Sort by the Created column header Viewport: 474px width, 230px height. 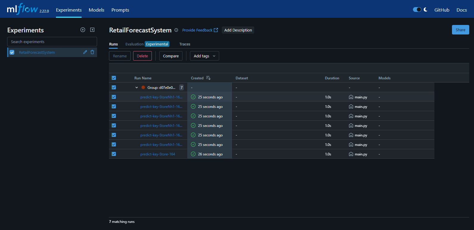pyautogui.click(x=197, y=78)
